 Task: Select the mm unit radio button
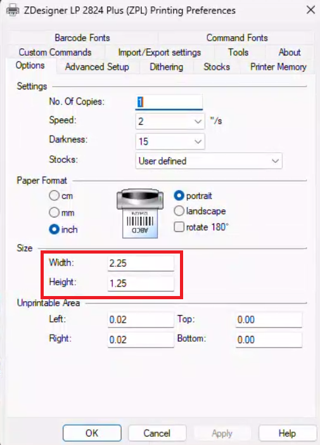pos(54,212)
